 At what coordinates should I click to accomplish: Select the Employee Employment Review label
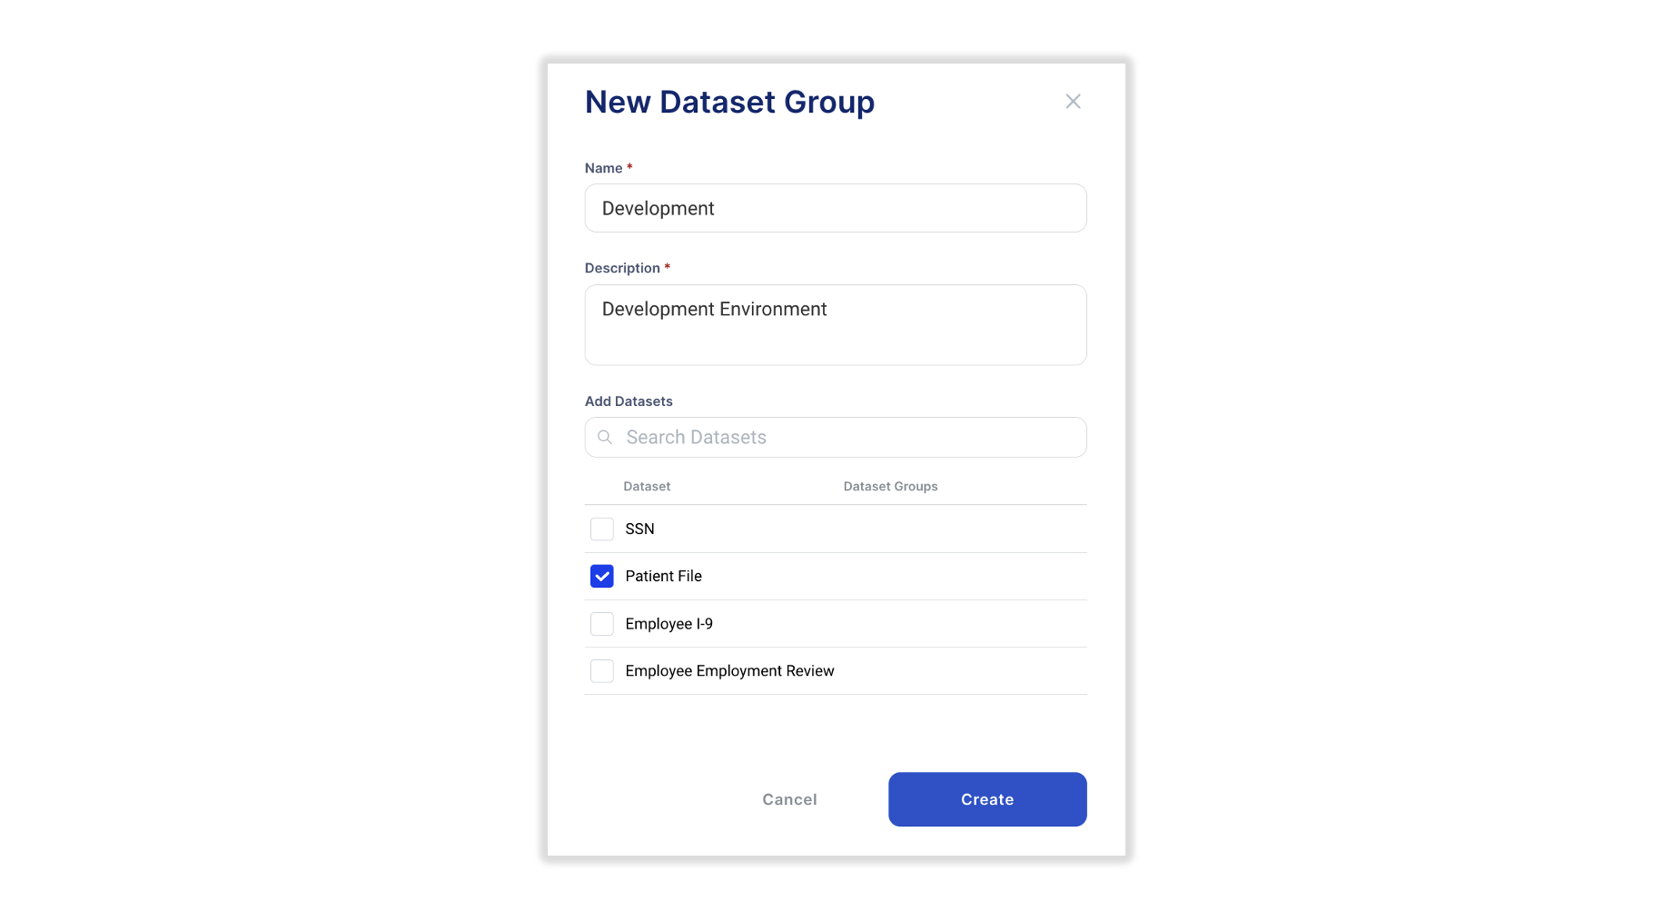tap(729, 671)
